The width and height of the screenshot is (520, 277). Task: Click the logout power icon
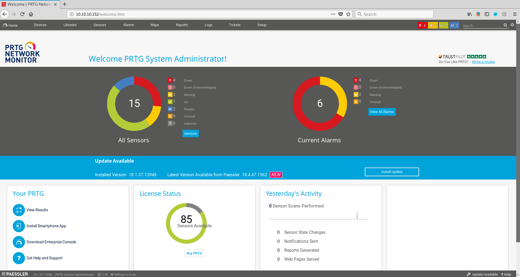click(512, 25)
